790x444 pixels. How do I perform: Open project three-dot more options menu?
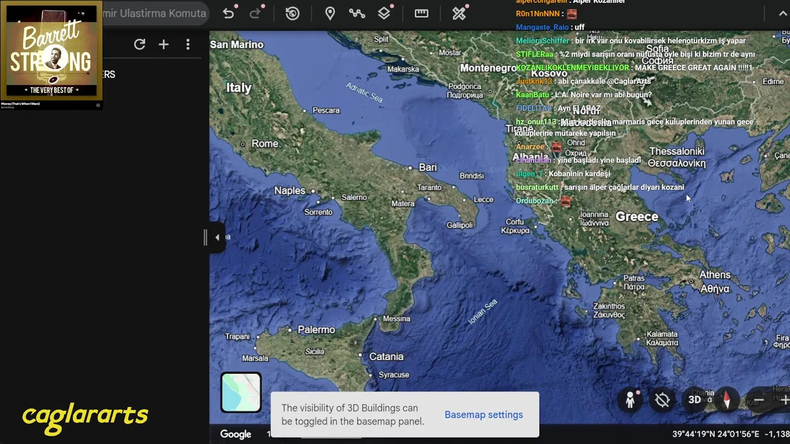coord(188,44)
